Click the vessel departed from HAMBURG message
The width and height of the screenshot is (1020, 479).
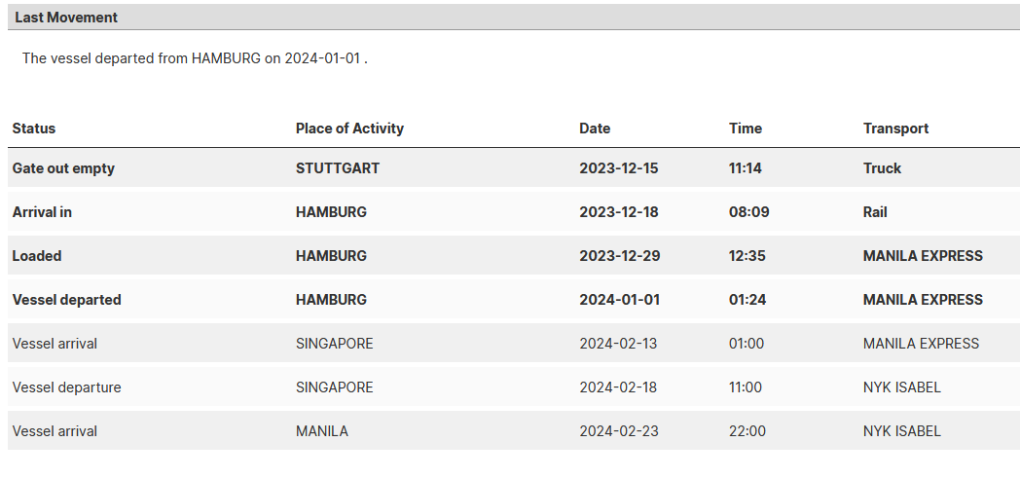(x=195, y=57)
